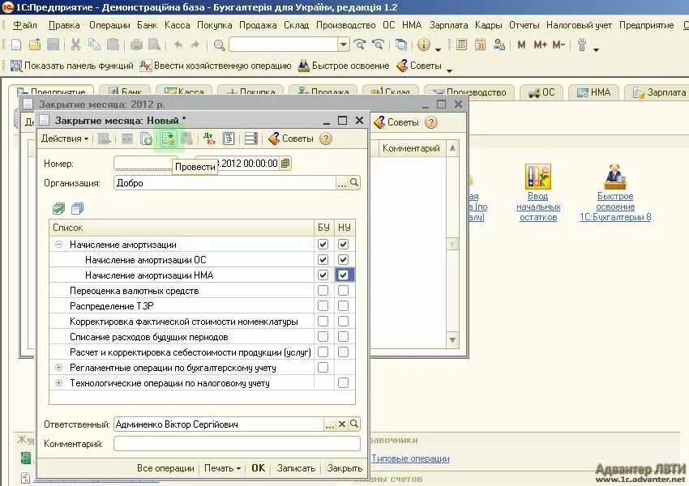Click the copy document icon in dialog toolbar
The image size is (689, 486).
[146, 139]
